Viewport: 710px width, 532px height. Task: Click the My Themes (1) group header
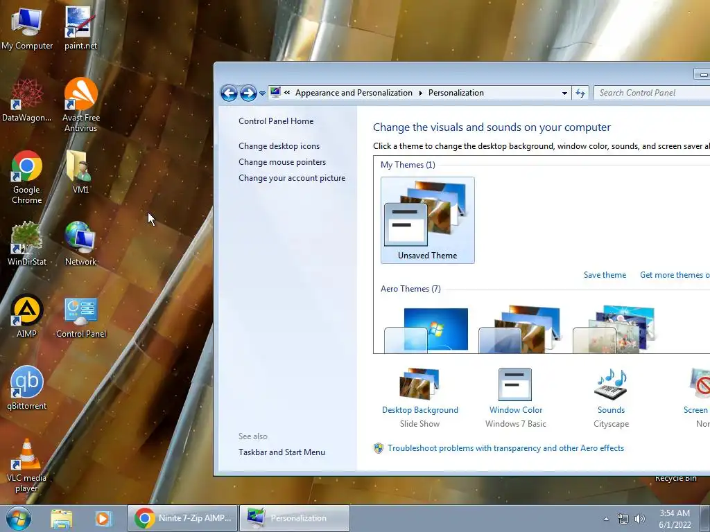coord(408,165)
